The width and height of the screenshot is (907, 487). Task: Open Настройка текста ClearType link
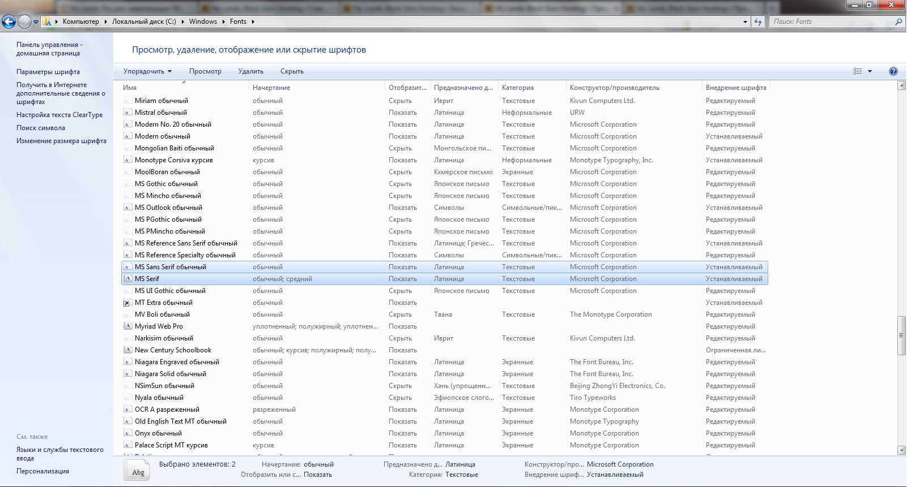point(59,115)
